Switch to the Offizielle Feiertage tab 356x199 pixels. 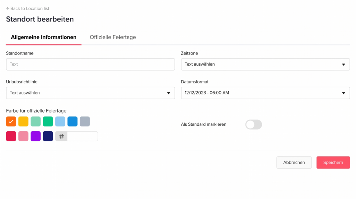pos(113,37)
